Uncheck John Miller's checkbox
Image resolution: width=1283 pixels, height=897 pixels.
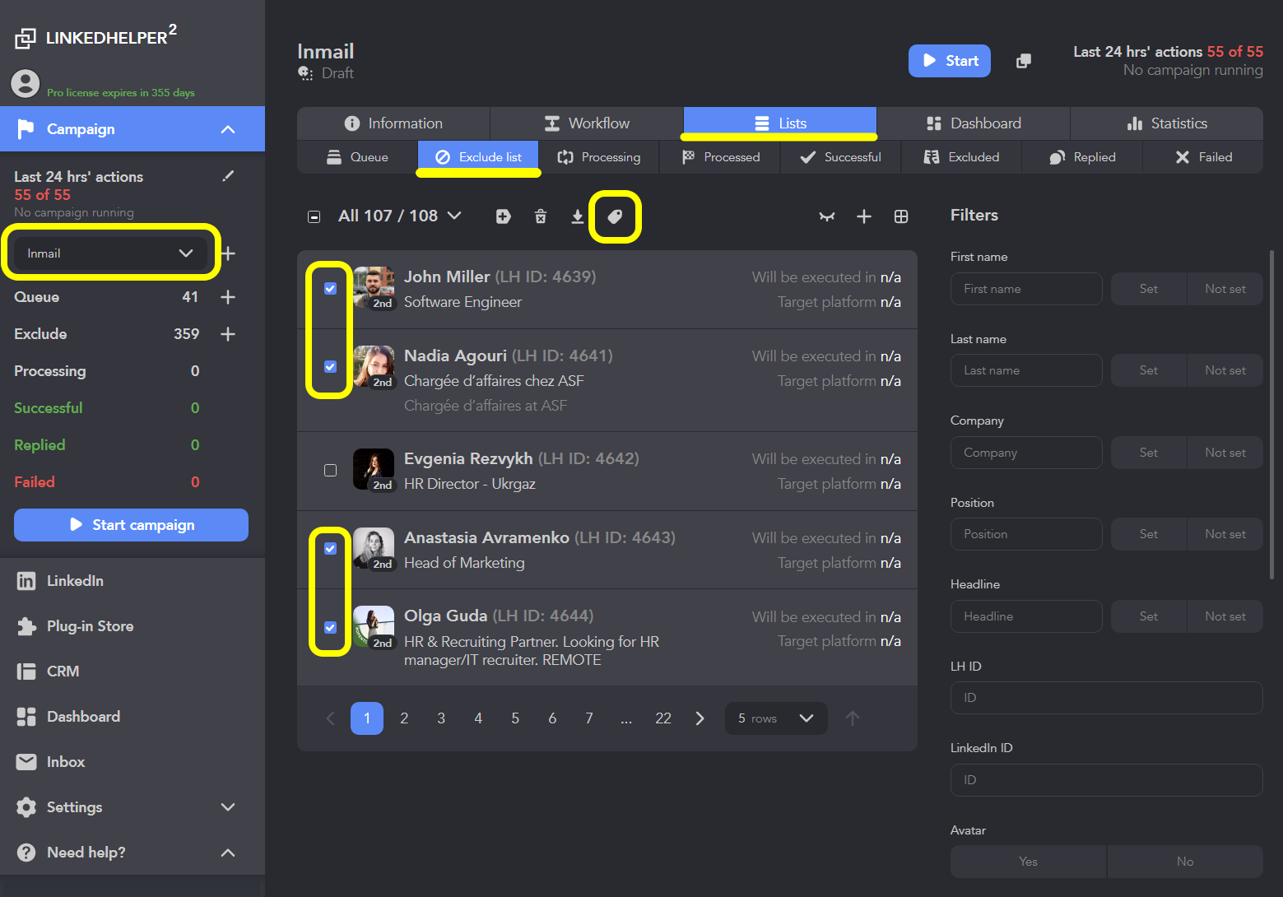pos(330,289)
